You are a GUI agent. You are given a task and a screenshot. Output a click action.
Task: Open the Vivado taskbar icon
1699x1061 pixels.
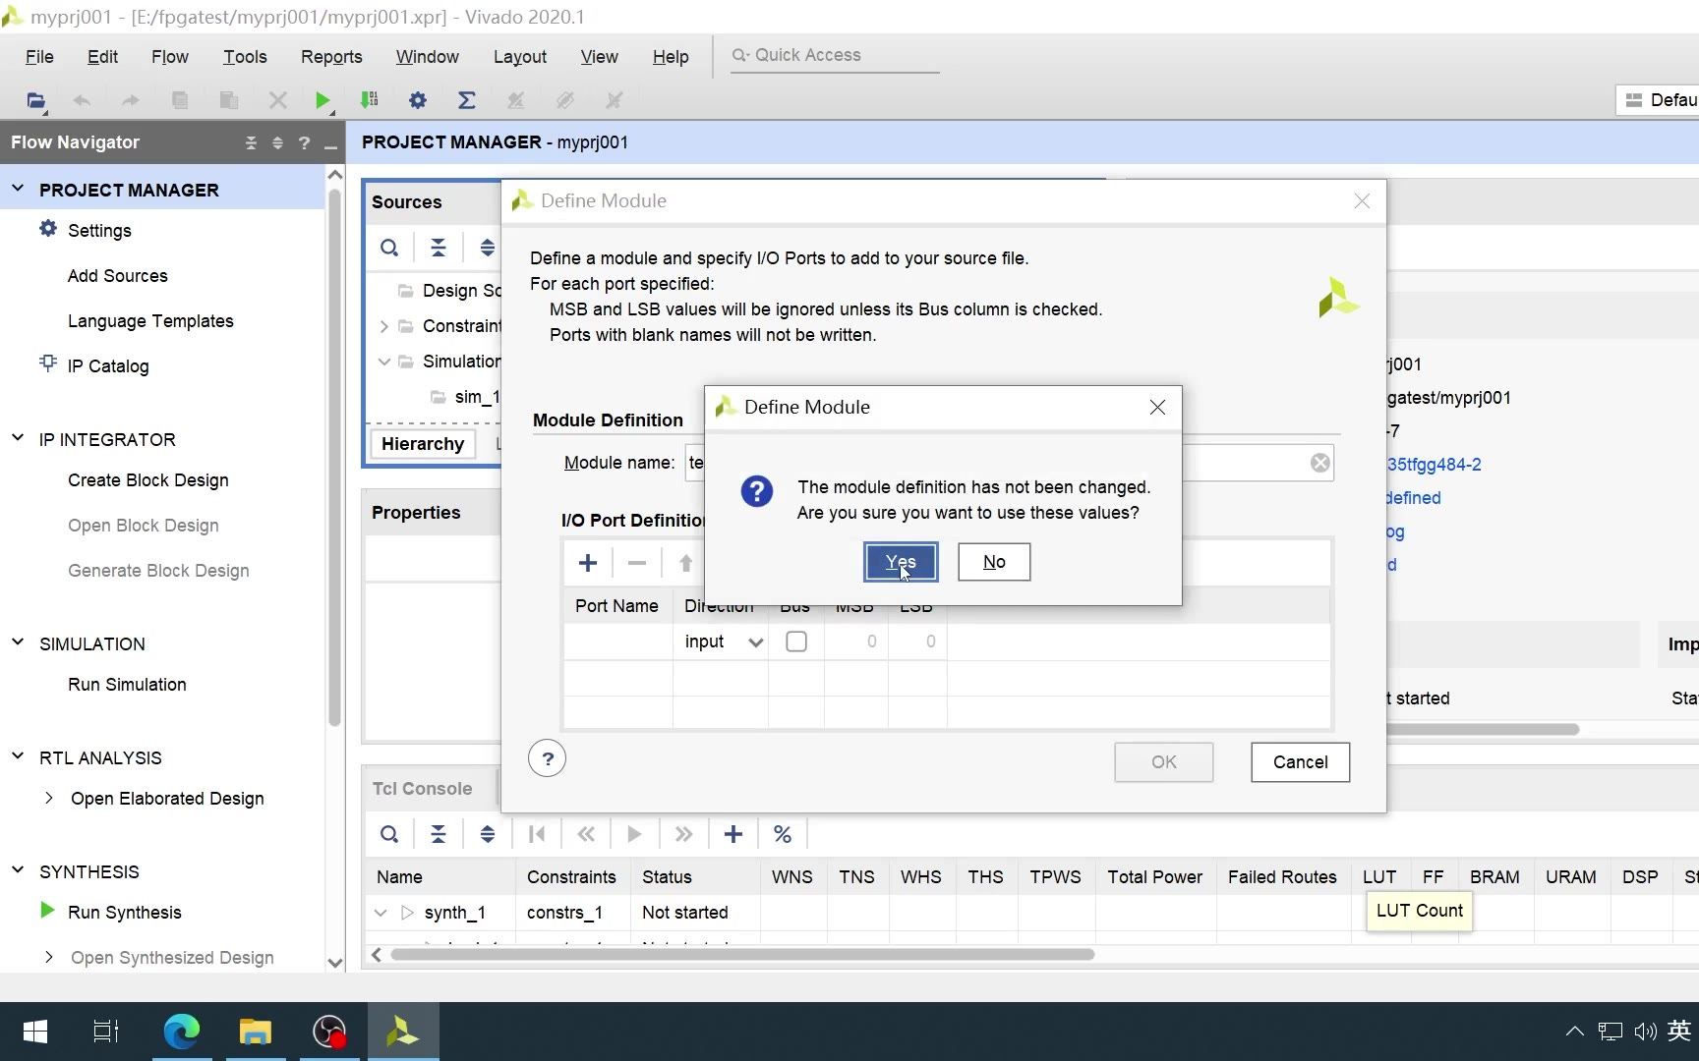[x=403, y=1032]
